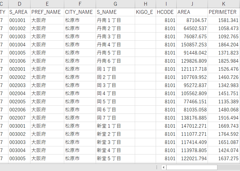
Task: Click PERIMETER value 1371.823
Action: (224, 53)
